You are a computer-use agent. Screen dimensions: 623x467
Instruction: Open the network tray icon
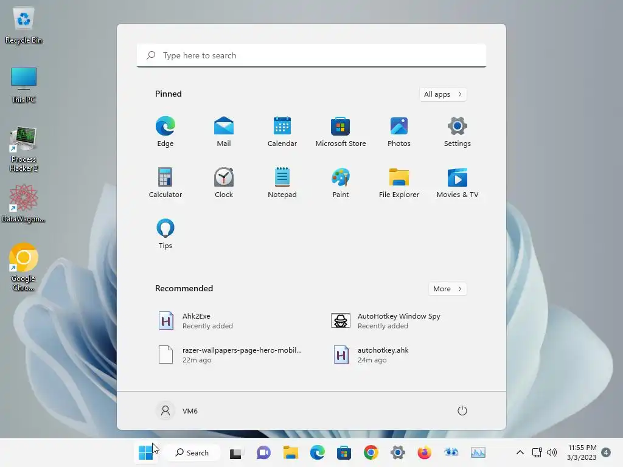537,452
